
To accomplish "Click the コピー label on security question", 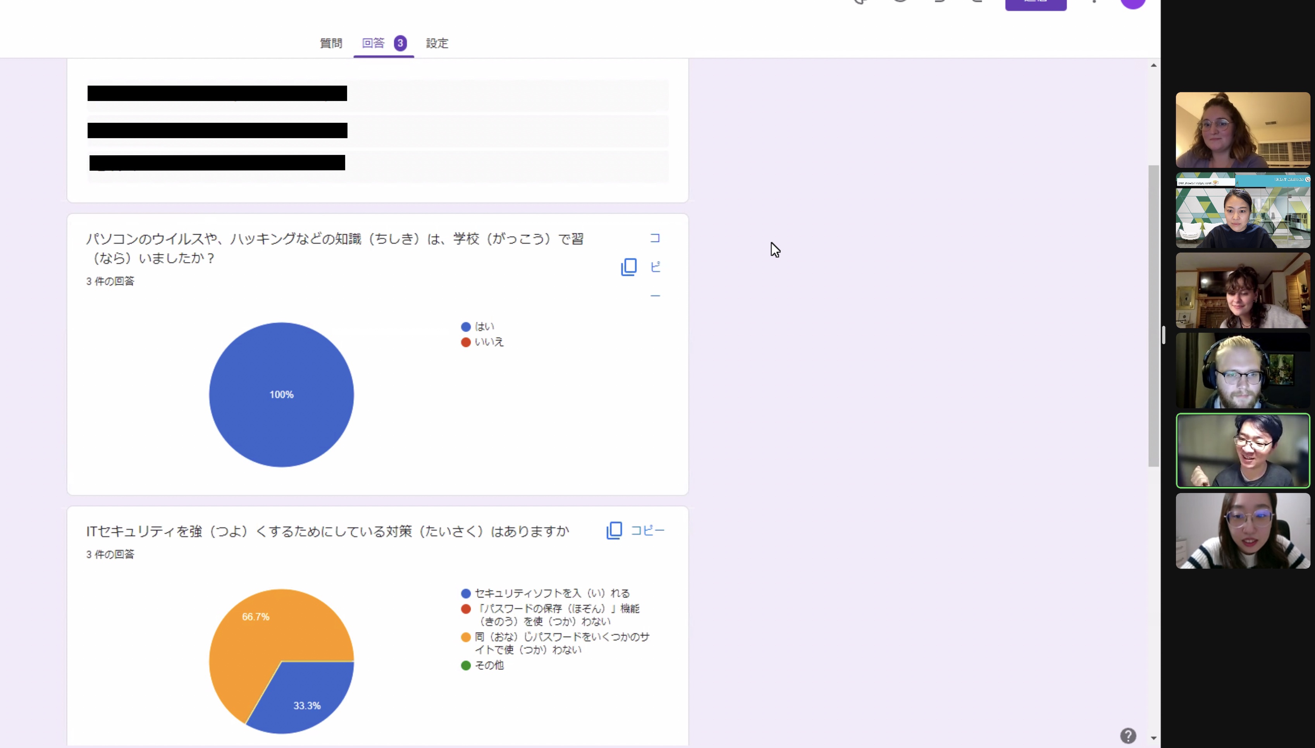I will click(x=648, y=530).
